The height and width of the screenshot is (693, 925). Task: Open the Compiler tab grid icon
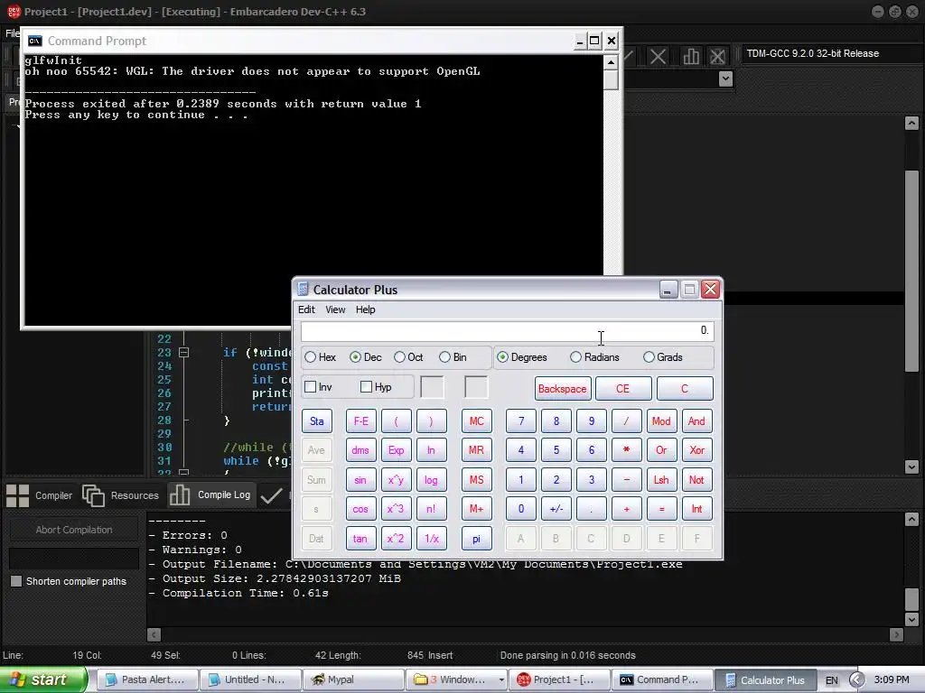[x=18, y=495]
